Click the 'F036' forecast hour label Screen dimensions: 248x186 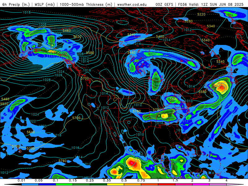pos(183,4)
